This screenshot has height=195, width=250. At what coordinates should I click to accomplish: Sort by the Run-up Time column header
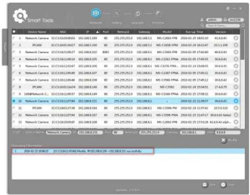pos(194,32)
